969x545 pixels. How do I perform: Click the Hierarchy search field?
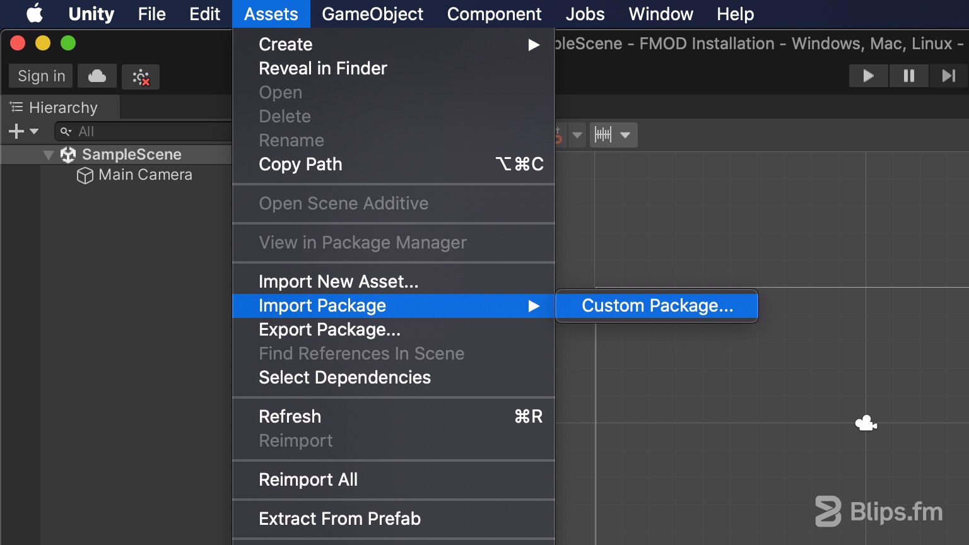(143, 131)
